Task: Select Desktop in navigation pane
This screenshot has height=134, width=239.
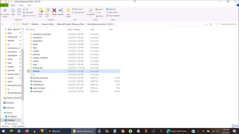Action: pos(11,120)
